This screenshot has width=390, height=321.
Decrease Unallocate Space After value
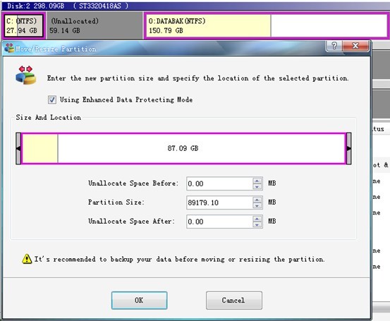click(257, 224)
